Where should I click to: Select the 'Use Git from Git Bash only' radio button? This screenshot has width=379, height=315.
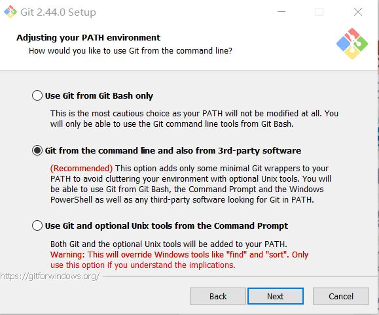click(x=37, y=95)
